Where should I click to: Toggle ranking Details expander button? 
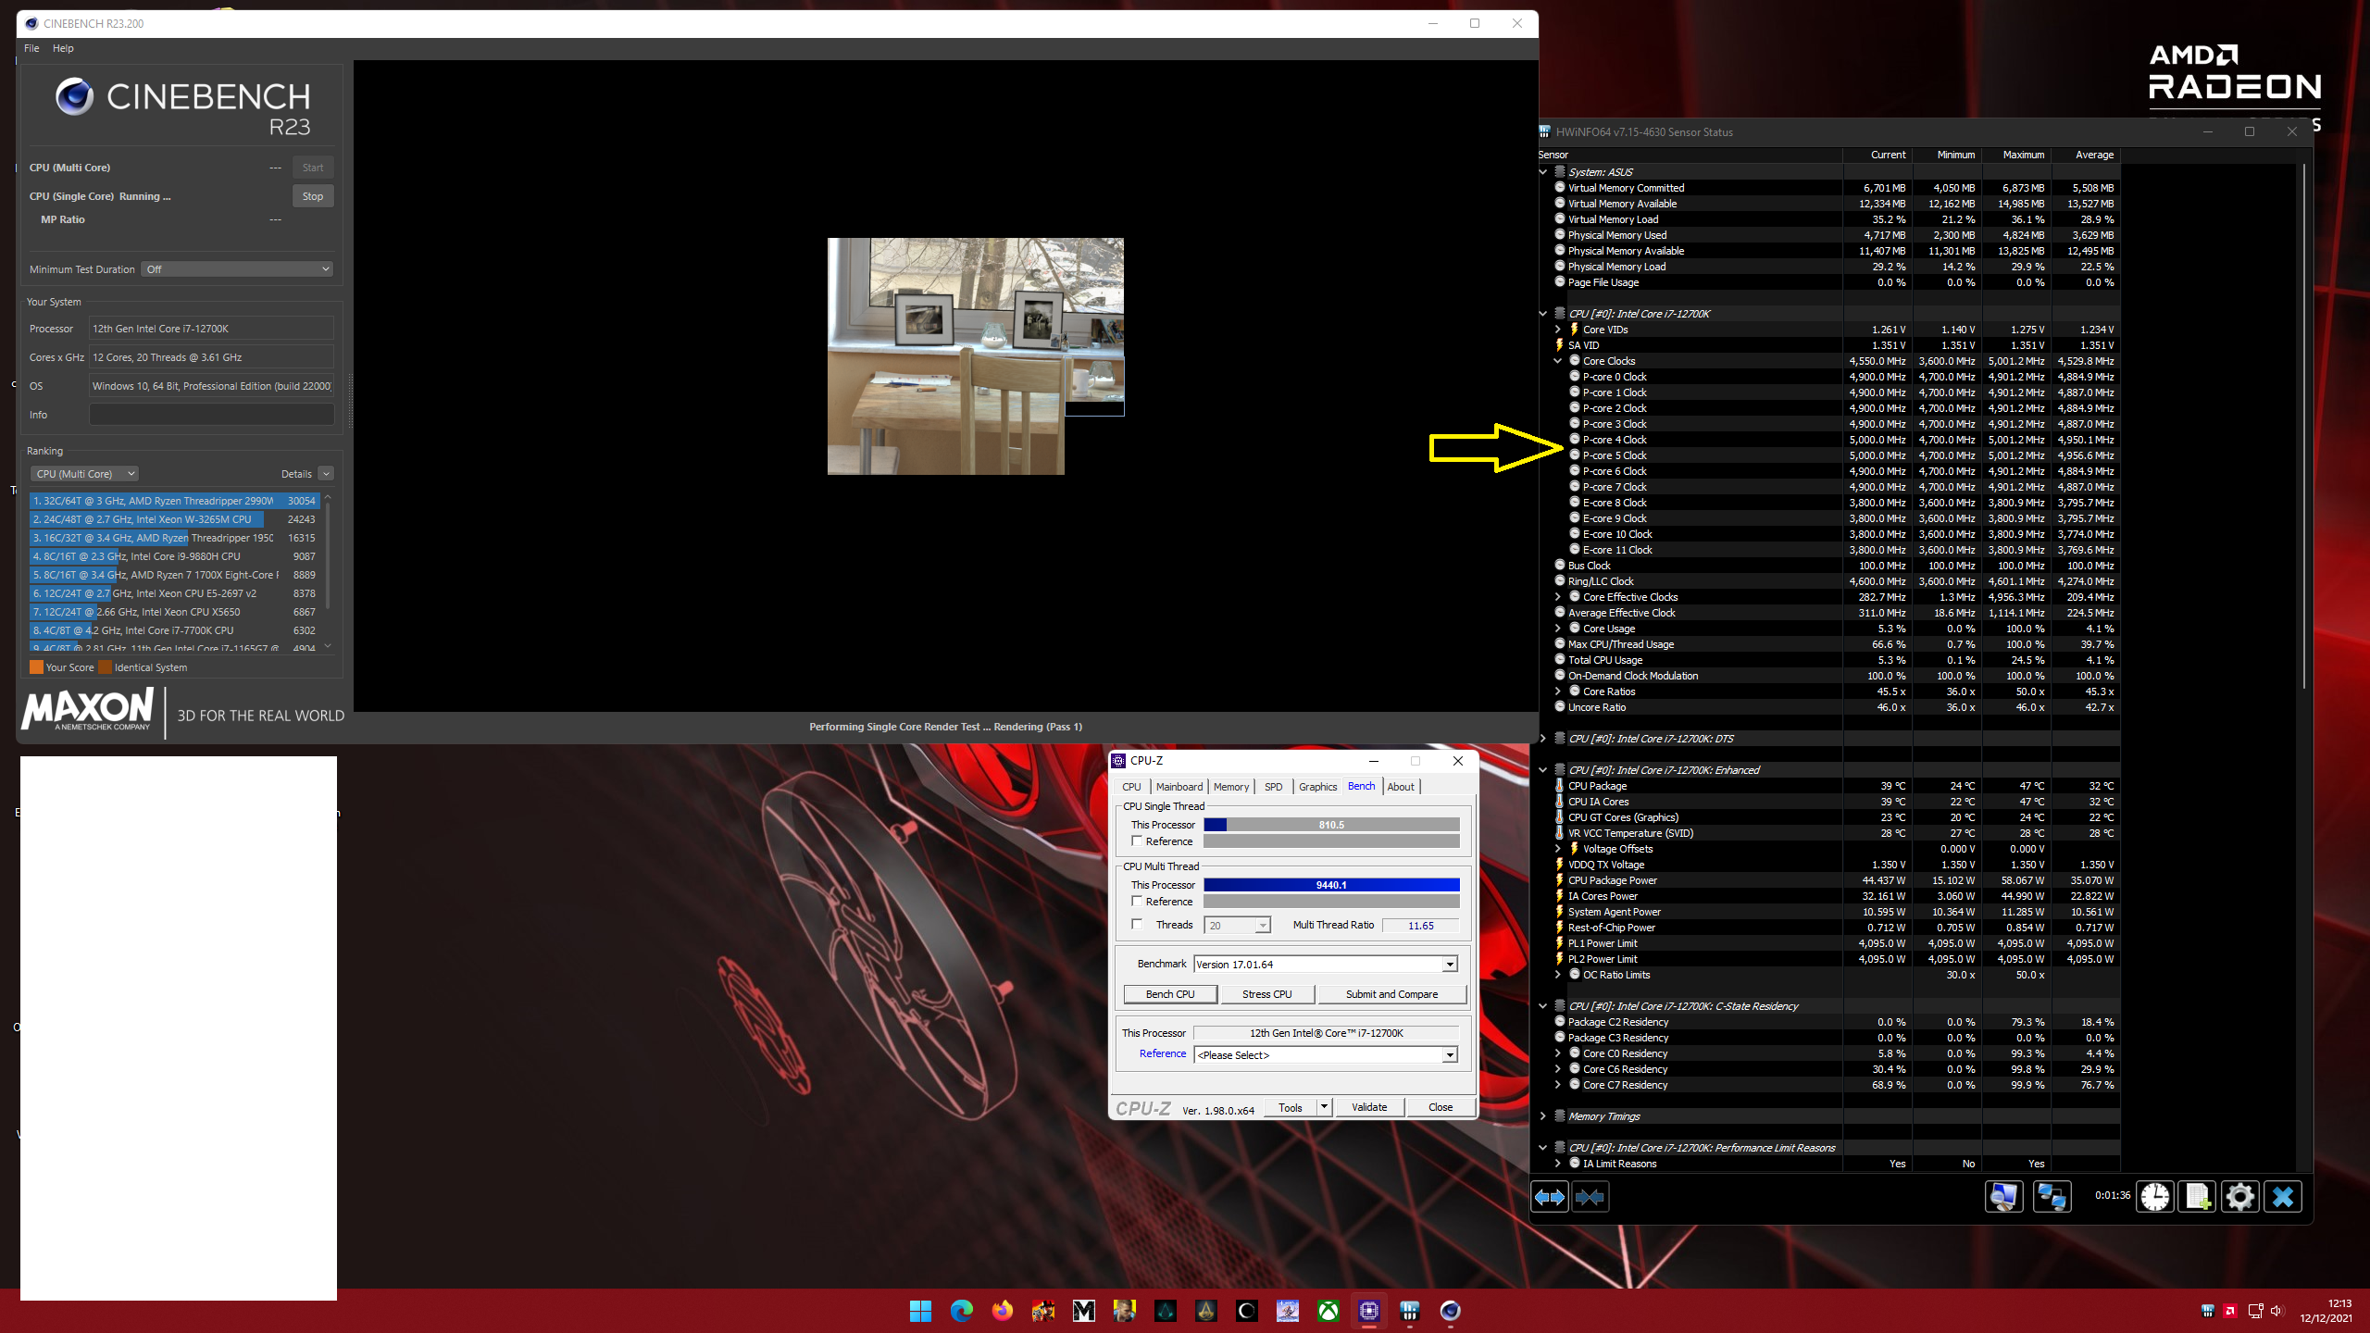click(326, 474)
